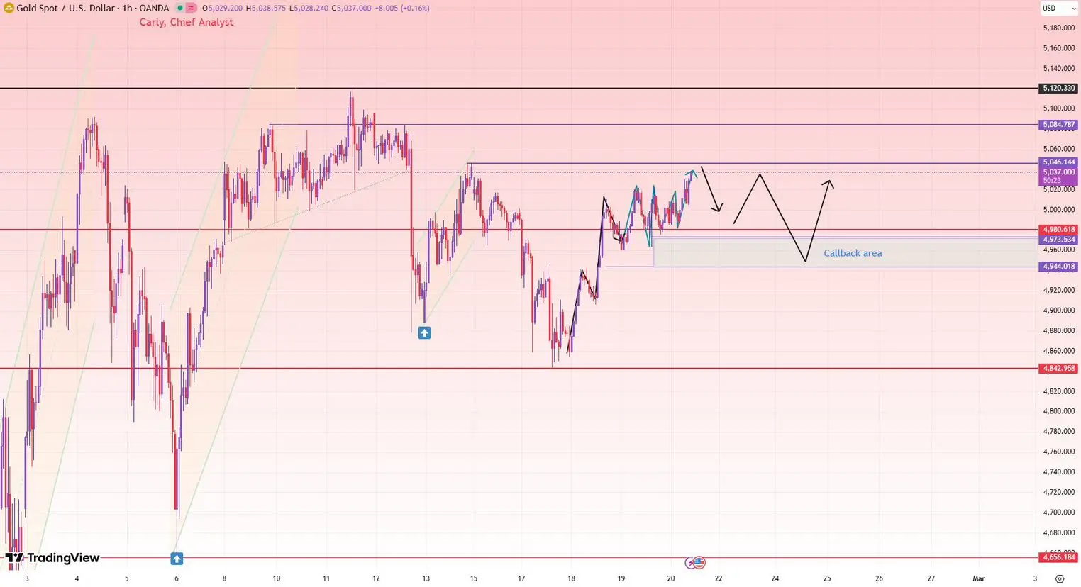Open chart settings hexagon icon
Image resolution: width=1081 pixels, height=587 pixels.
1059,578
